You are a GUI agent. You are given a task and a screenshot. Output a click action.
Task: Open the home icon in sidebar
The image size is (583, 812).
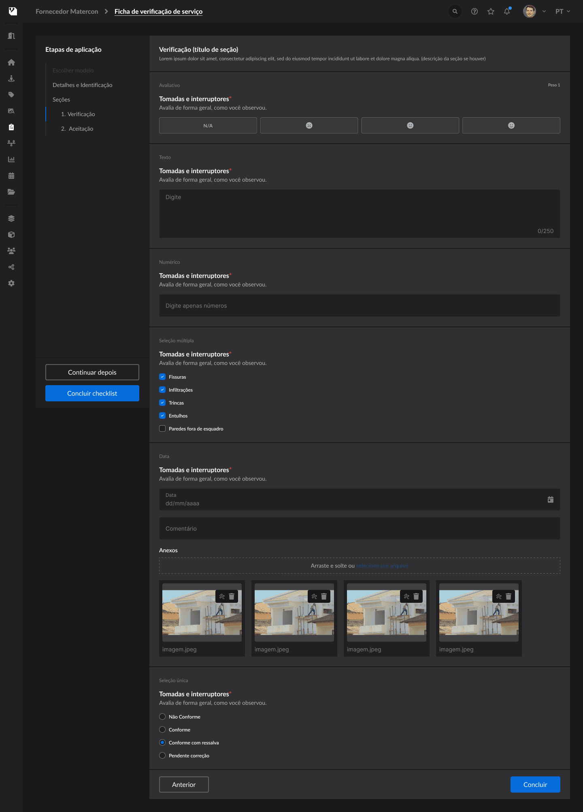click(11, 62)
